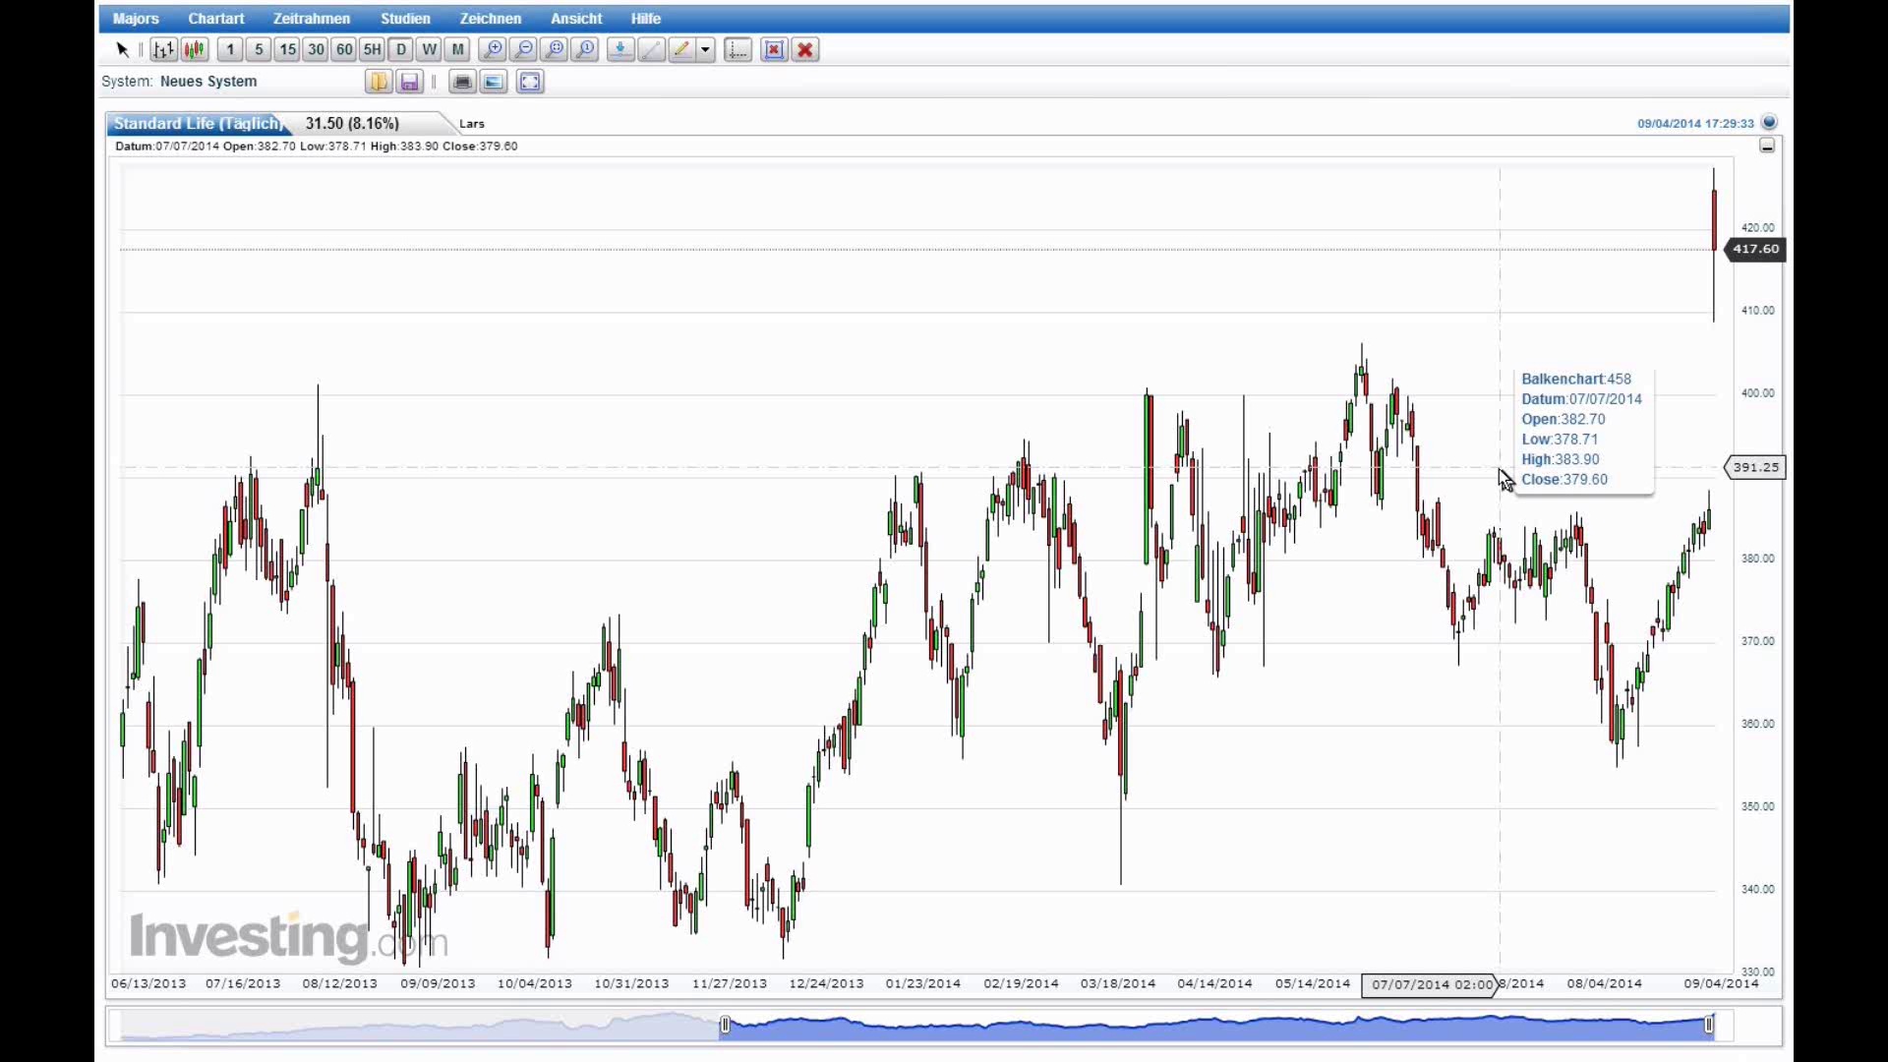Open the Studien menu

(x=405, y=19)
